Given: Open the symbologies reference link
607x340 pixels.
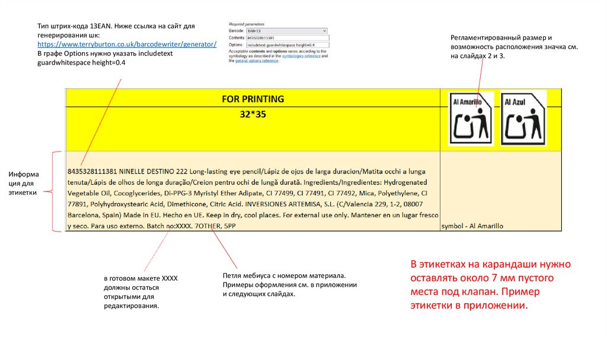Looking at the screenshot, I should (301, 56).
